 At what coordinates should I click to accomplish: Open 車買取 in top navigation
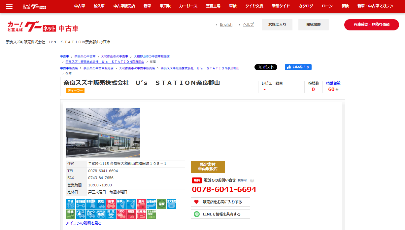(x=165, y=6)
